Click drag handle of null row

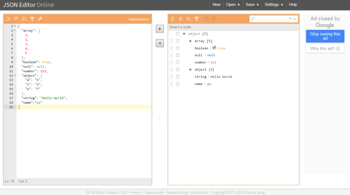[171, 55]
